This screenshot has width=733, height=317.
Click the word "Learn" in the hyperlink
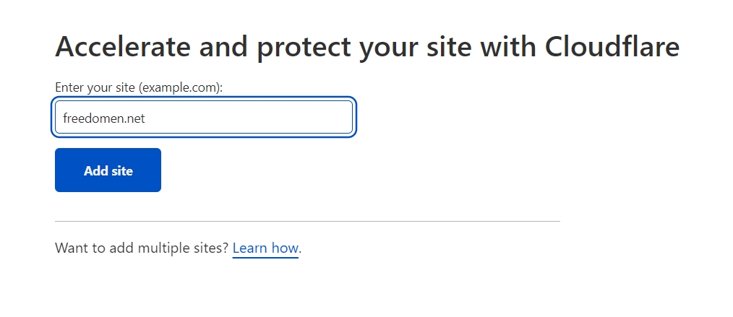252,248
